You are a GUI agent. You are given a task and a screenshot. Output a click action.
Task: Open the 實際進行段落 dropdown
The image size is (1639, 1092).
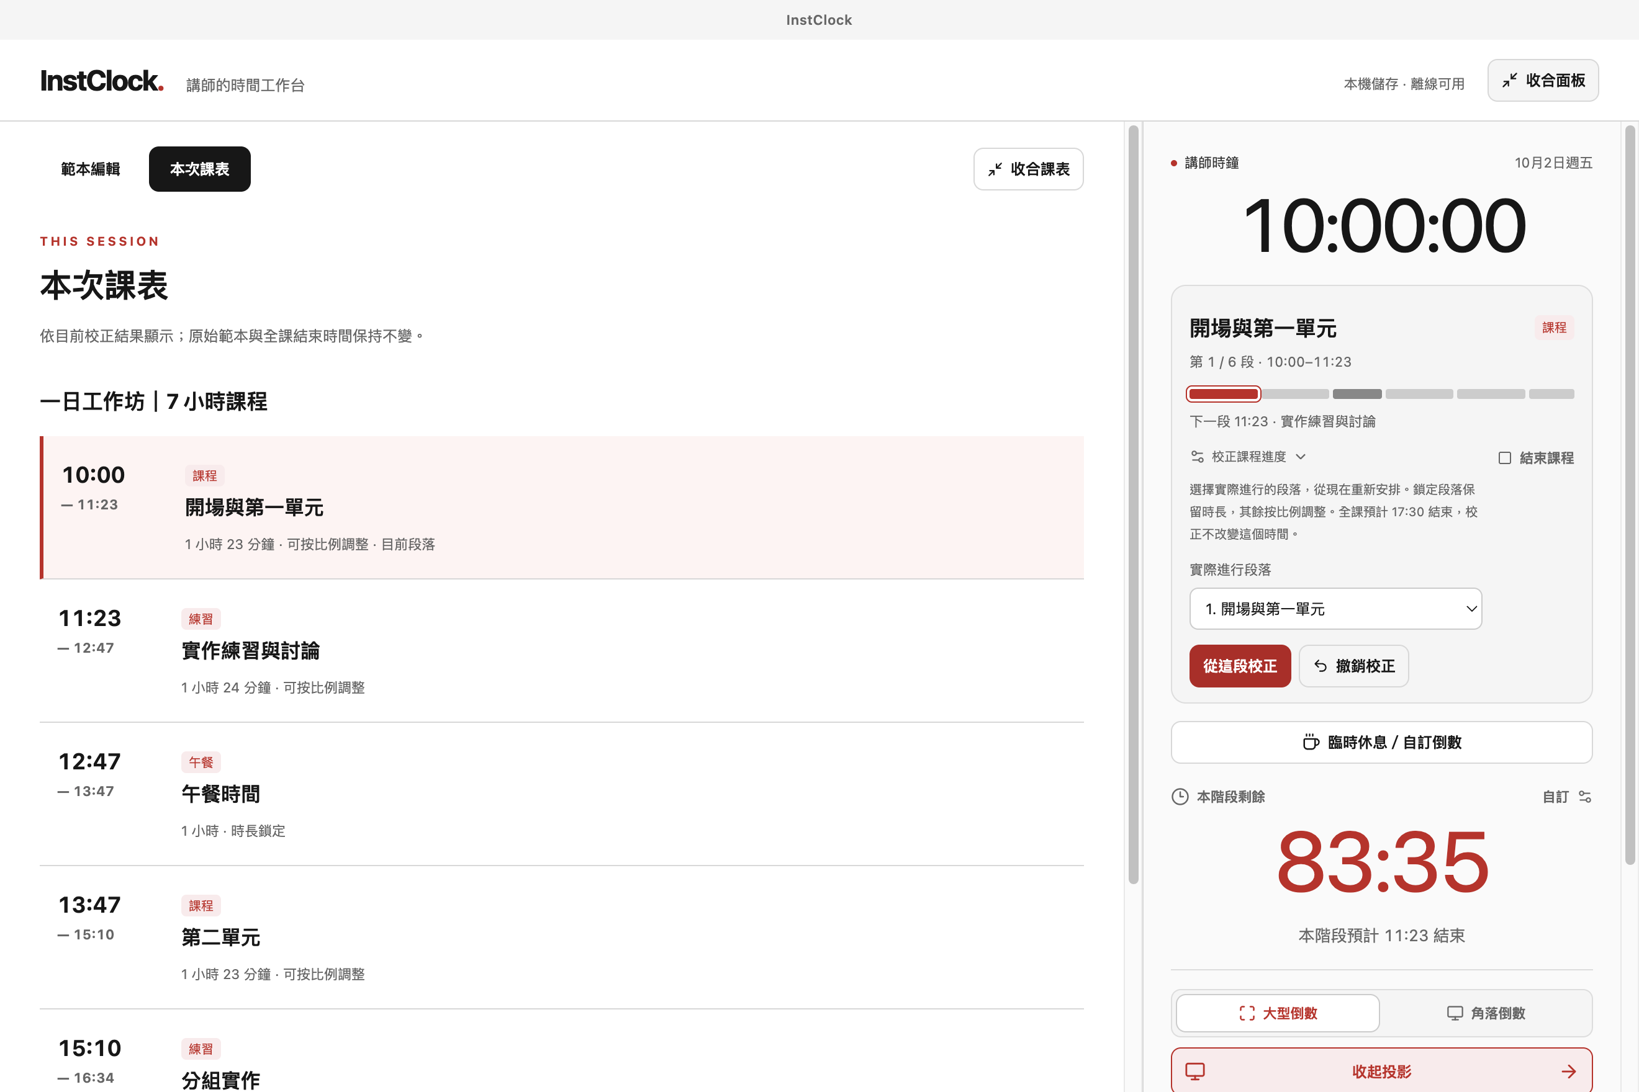pyautogui.click(x=1335, y=609)
